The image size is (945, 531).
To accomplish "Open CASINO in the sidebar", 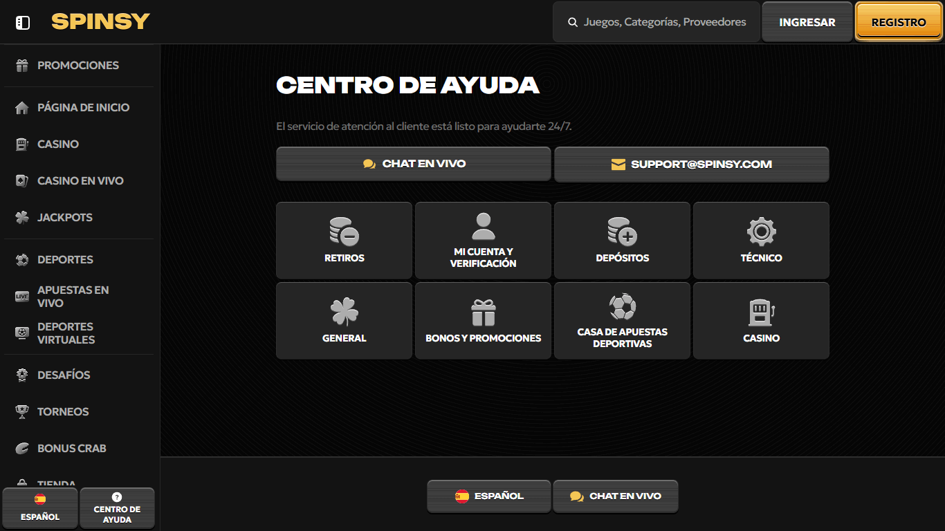I will click(58, 144).
